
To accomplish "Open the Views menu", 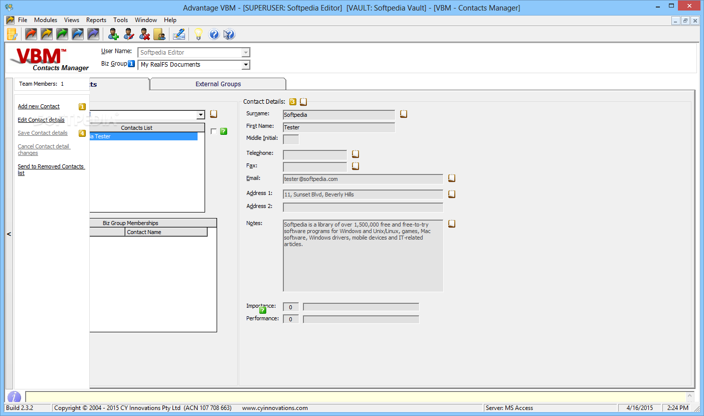I will pyautogui.click(x=72, y=20).
